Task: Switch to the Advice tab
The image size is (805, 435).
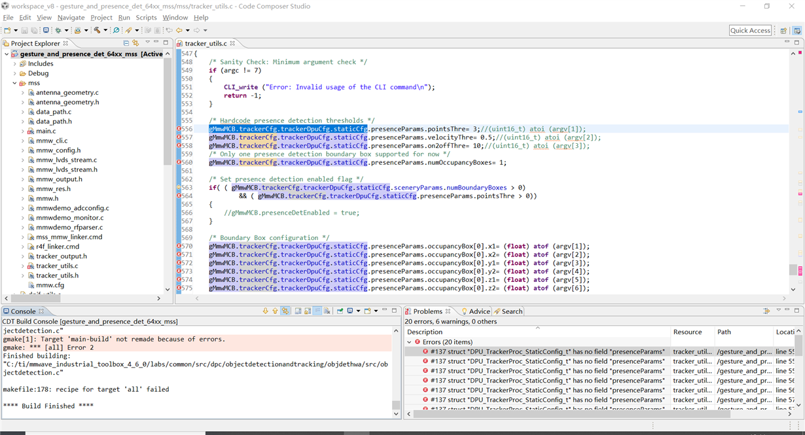Action: click(478, 311)
